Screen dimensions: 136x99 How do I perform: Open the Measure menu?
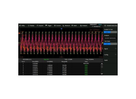click(x=66, y=26)
